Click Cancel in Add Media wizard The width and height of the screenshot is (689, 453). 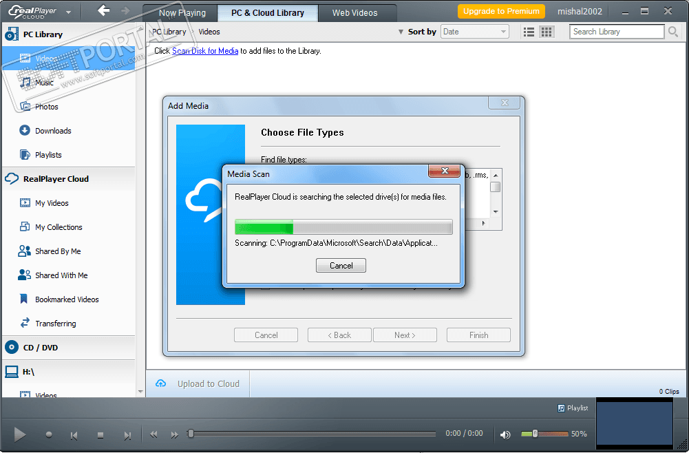click(266, 335)
